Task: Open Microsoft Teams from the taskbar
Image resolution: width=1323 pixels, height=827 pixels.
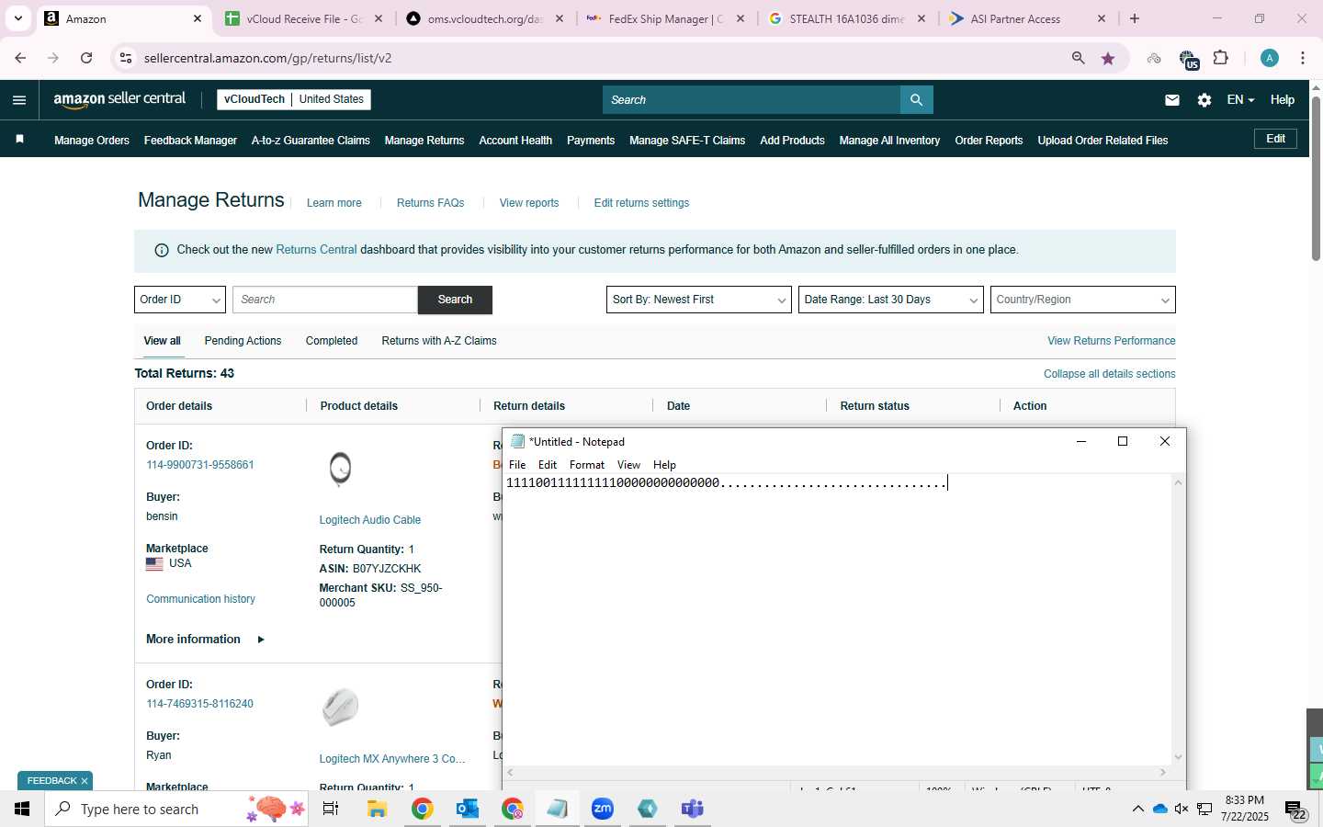Action: tap(693, 809)
